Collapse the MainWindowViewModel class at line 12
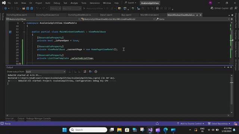239x134 pixels. click(x=24, y=32)
